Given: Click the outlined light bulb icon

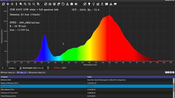Looking at the screenshot, I should coord(94,4).
